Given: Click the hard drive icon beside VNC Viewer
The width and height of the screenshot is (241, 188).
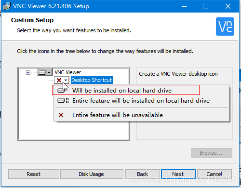Looking at the screenshot, I should [42, 72].
